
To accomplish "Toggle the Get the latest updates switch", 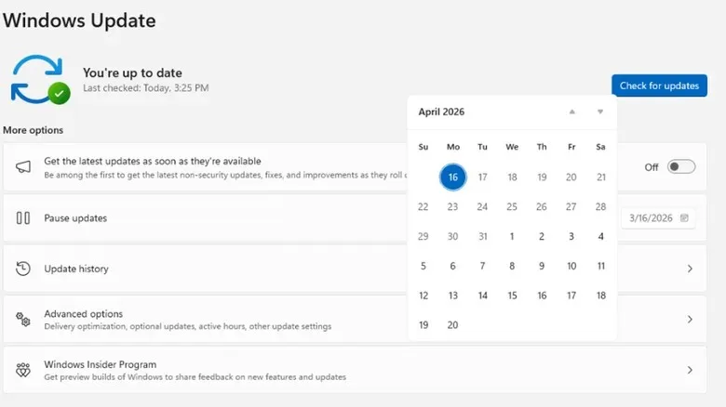I will click(680, 166).
